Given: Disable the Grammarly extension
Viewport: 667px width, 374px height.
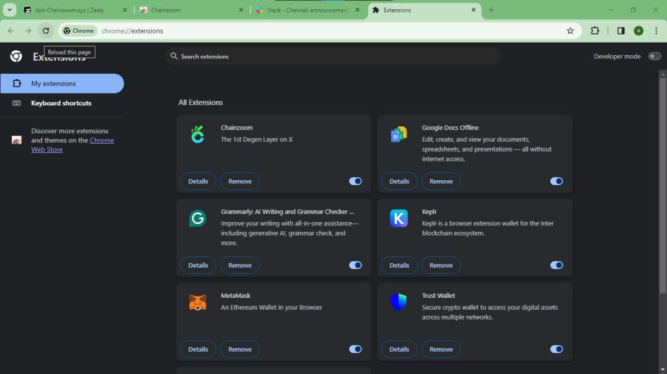Looking at the screenshot, I should click(355, 265).
